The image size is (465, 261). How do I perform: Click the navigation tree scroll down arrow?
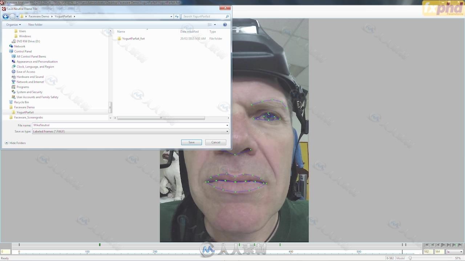click(110, 118)
